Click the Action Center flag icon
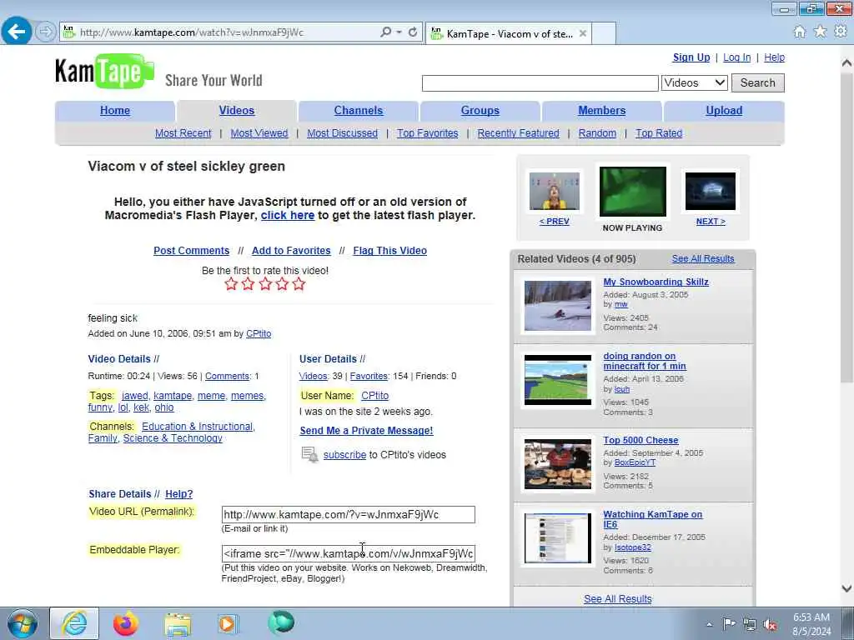This screenshot has height=640, width=854. click(729, 624)
